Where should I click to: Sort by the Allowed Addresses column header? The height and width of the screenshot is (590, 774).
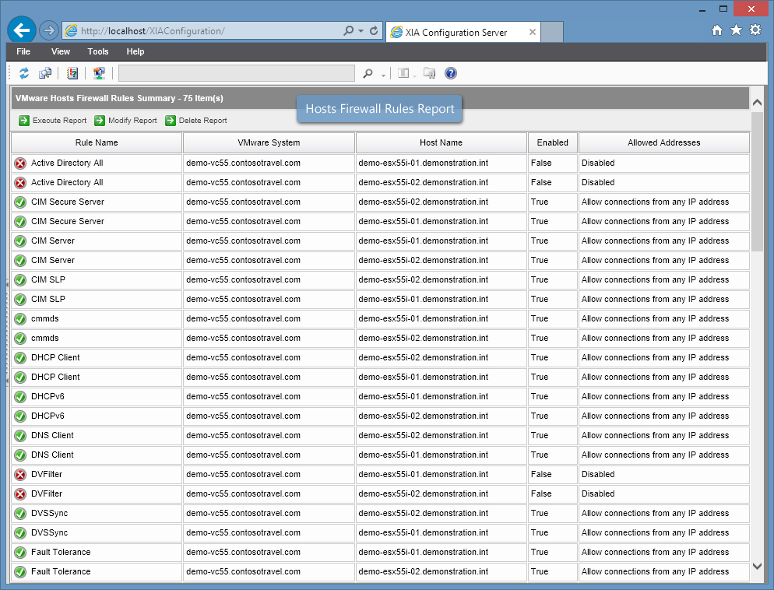coord(664,142)
